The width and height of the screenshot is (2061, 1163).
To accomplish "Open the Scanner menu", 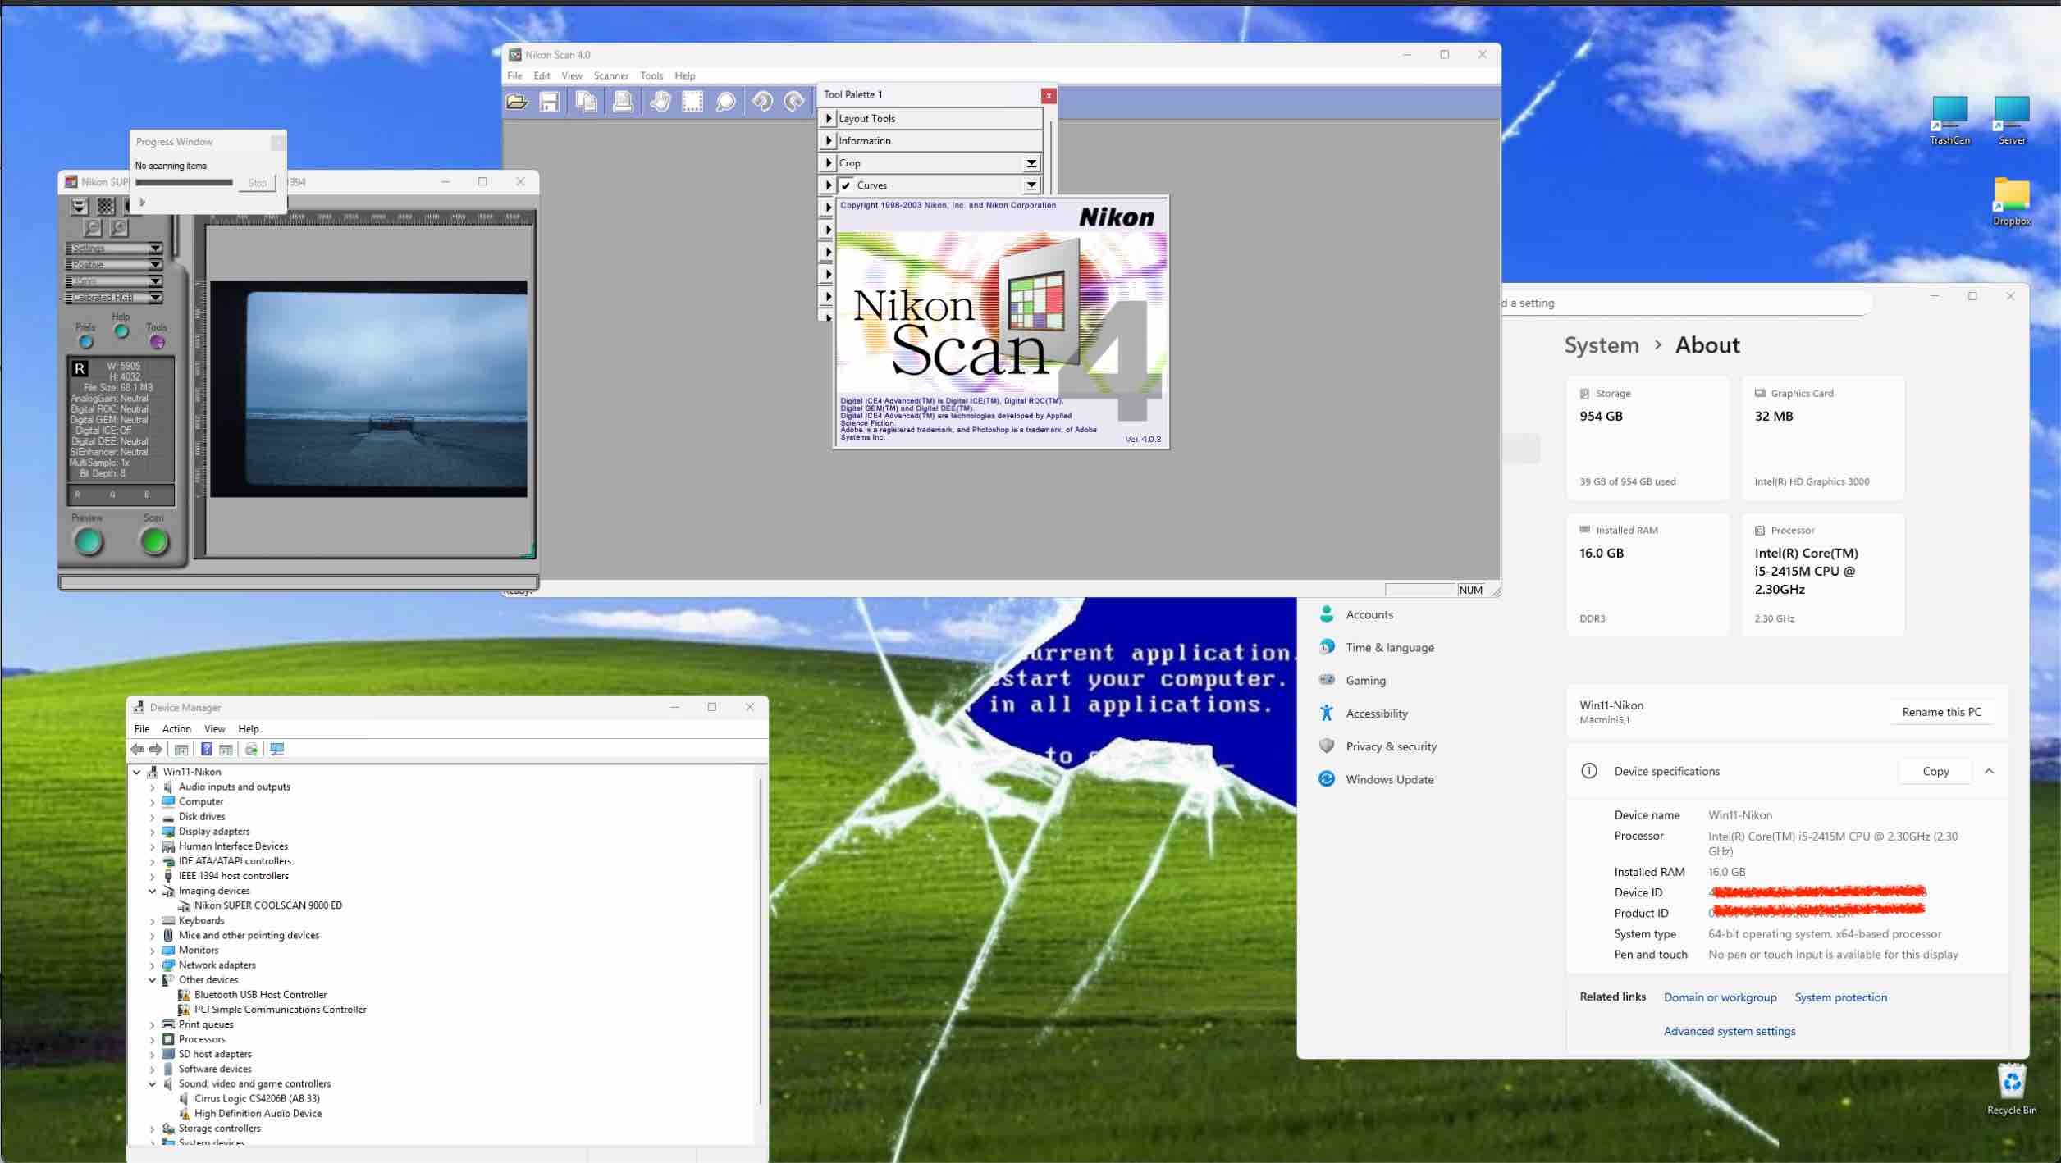I will (x=610, y=75).
